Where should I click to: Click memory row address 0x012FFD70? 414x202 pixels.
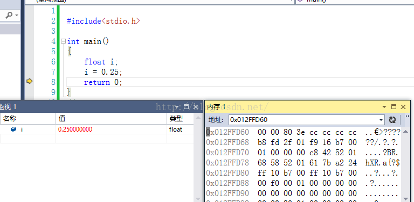coord(227,153)
